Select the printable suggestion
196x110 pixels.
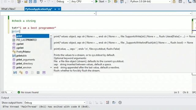(21, 56)
